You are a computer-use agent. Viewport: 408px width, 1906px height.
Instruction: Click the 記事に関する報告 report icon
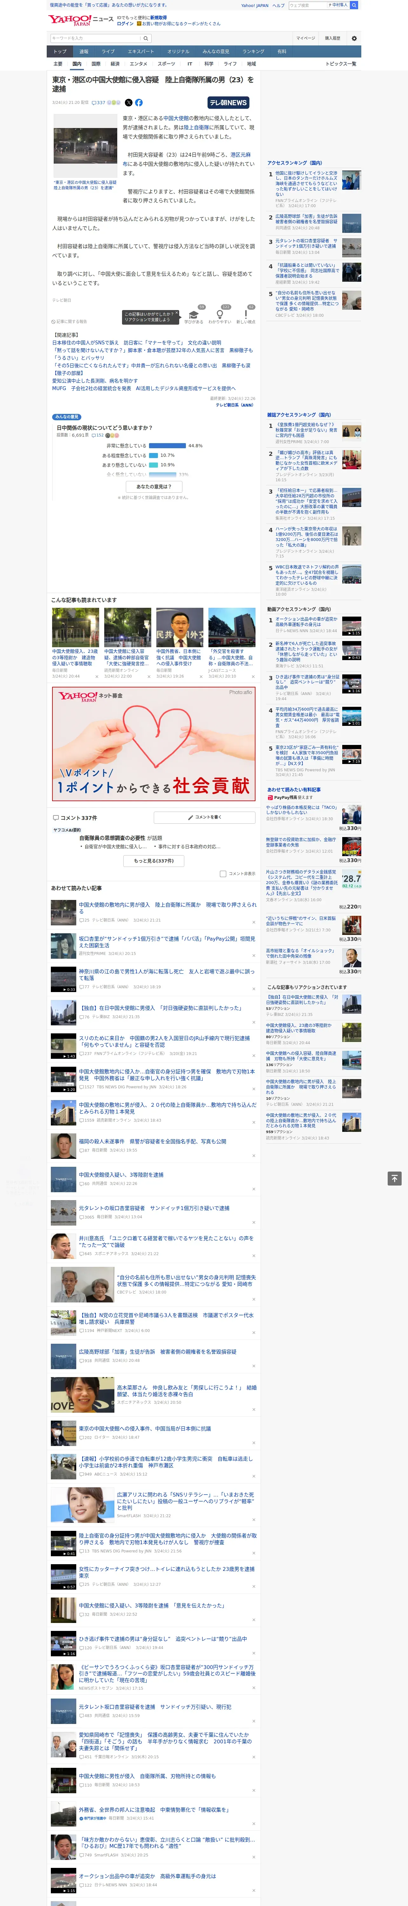click(x=70, y=322)
